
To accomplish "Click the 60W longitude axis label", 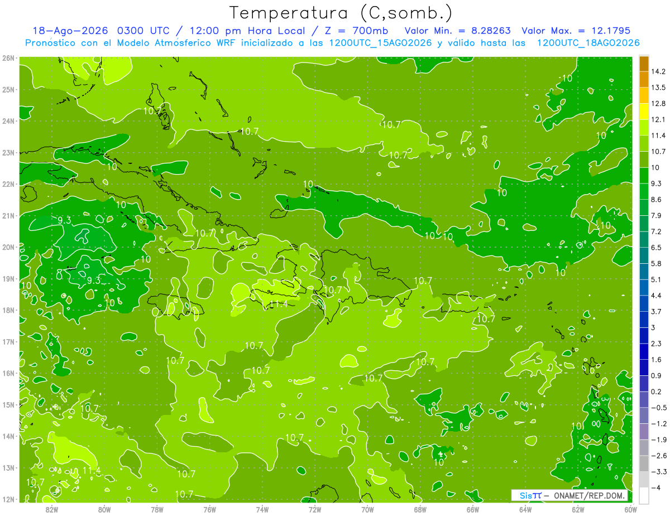I will pos(630,509).
